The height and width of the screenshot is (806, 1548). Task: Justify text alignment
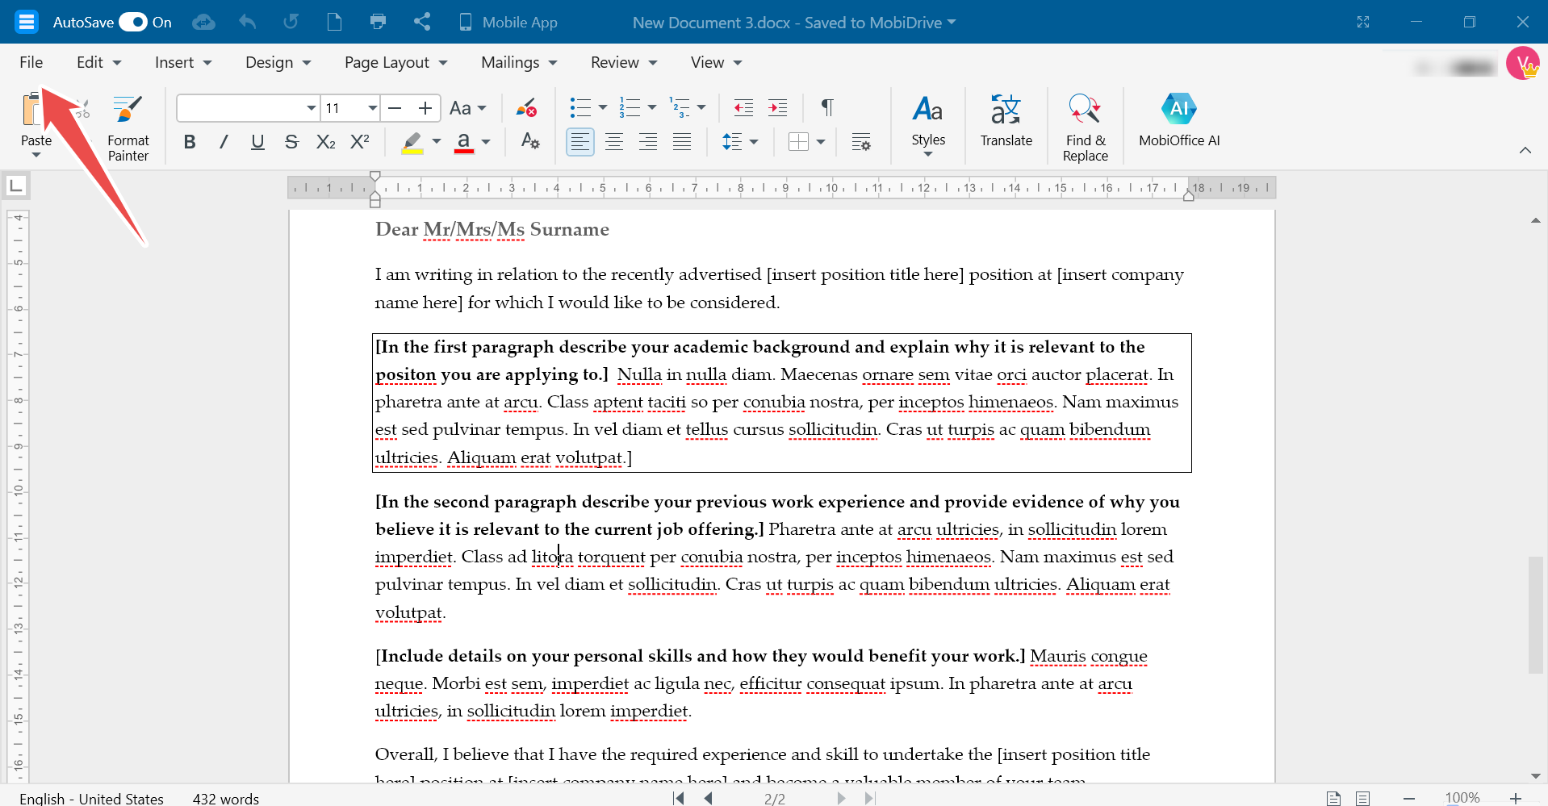click(x=682, y=142)
